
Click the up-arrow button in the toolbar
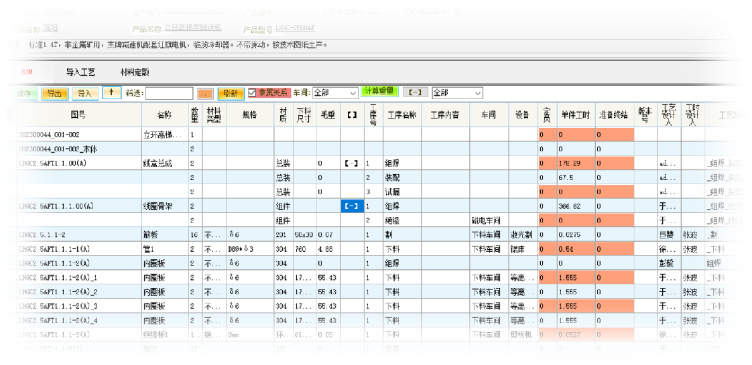pos(112,93)
